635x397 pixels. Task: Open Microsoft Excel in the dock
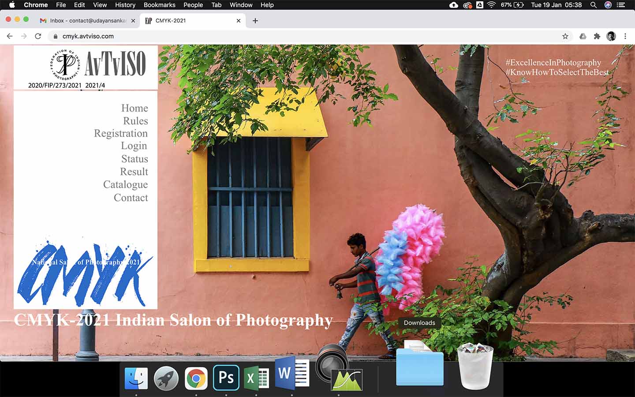pyautogui.click(x=257, y=378)
